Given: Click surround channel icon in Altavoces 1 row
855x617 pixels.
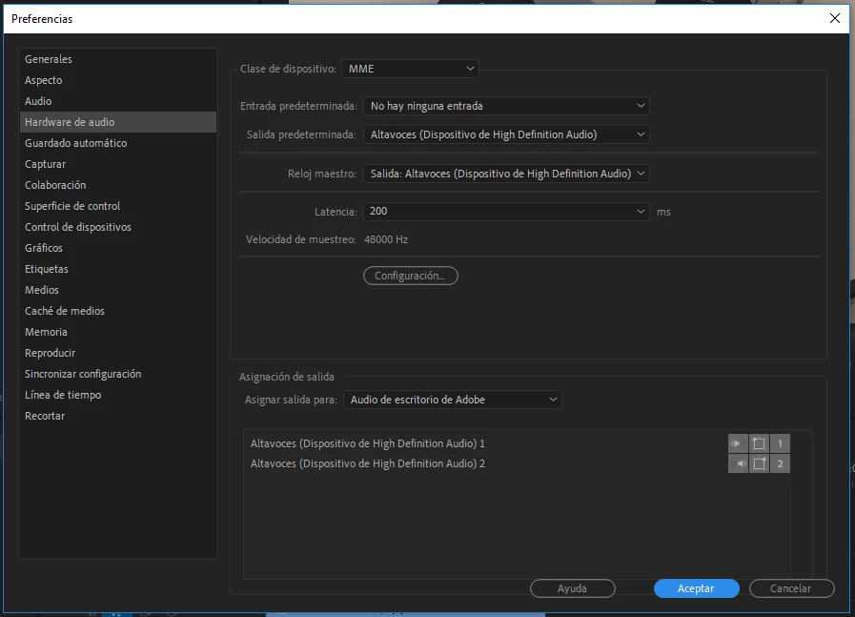Looking at the screenshot, I should coord(759,443).
